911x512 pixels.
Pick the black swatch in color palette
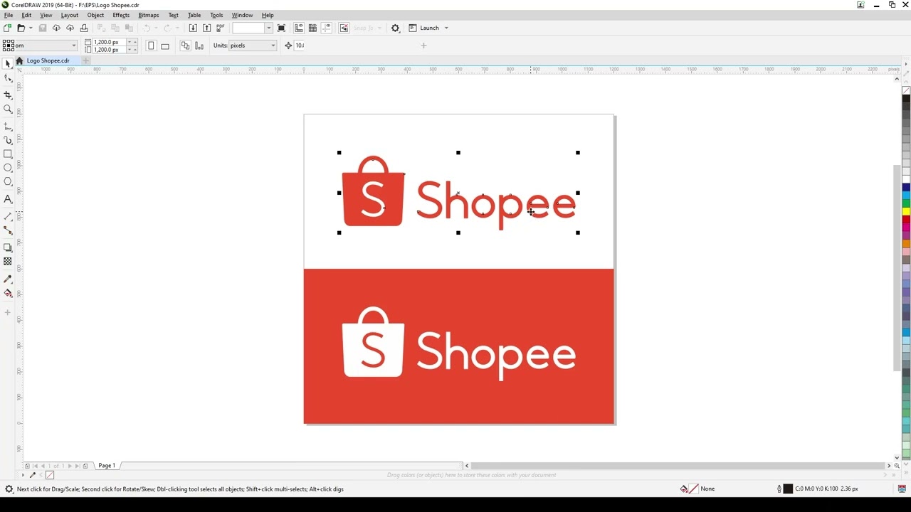click(906, 99)
